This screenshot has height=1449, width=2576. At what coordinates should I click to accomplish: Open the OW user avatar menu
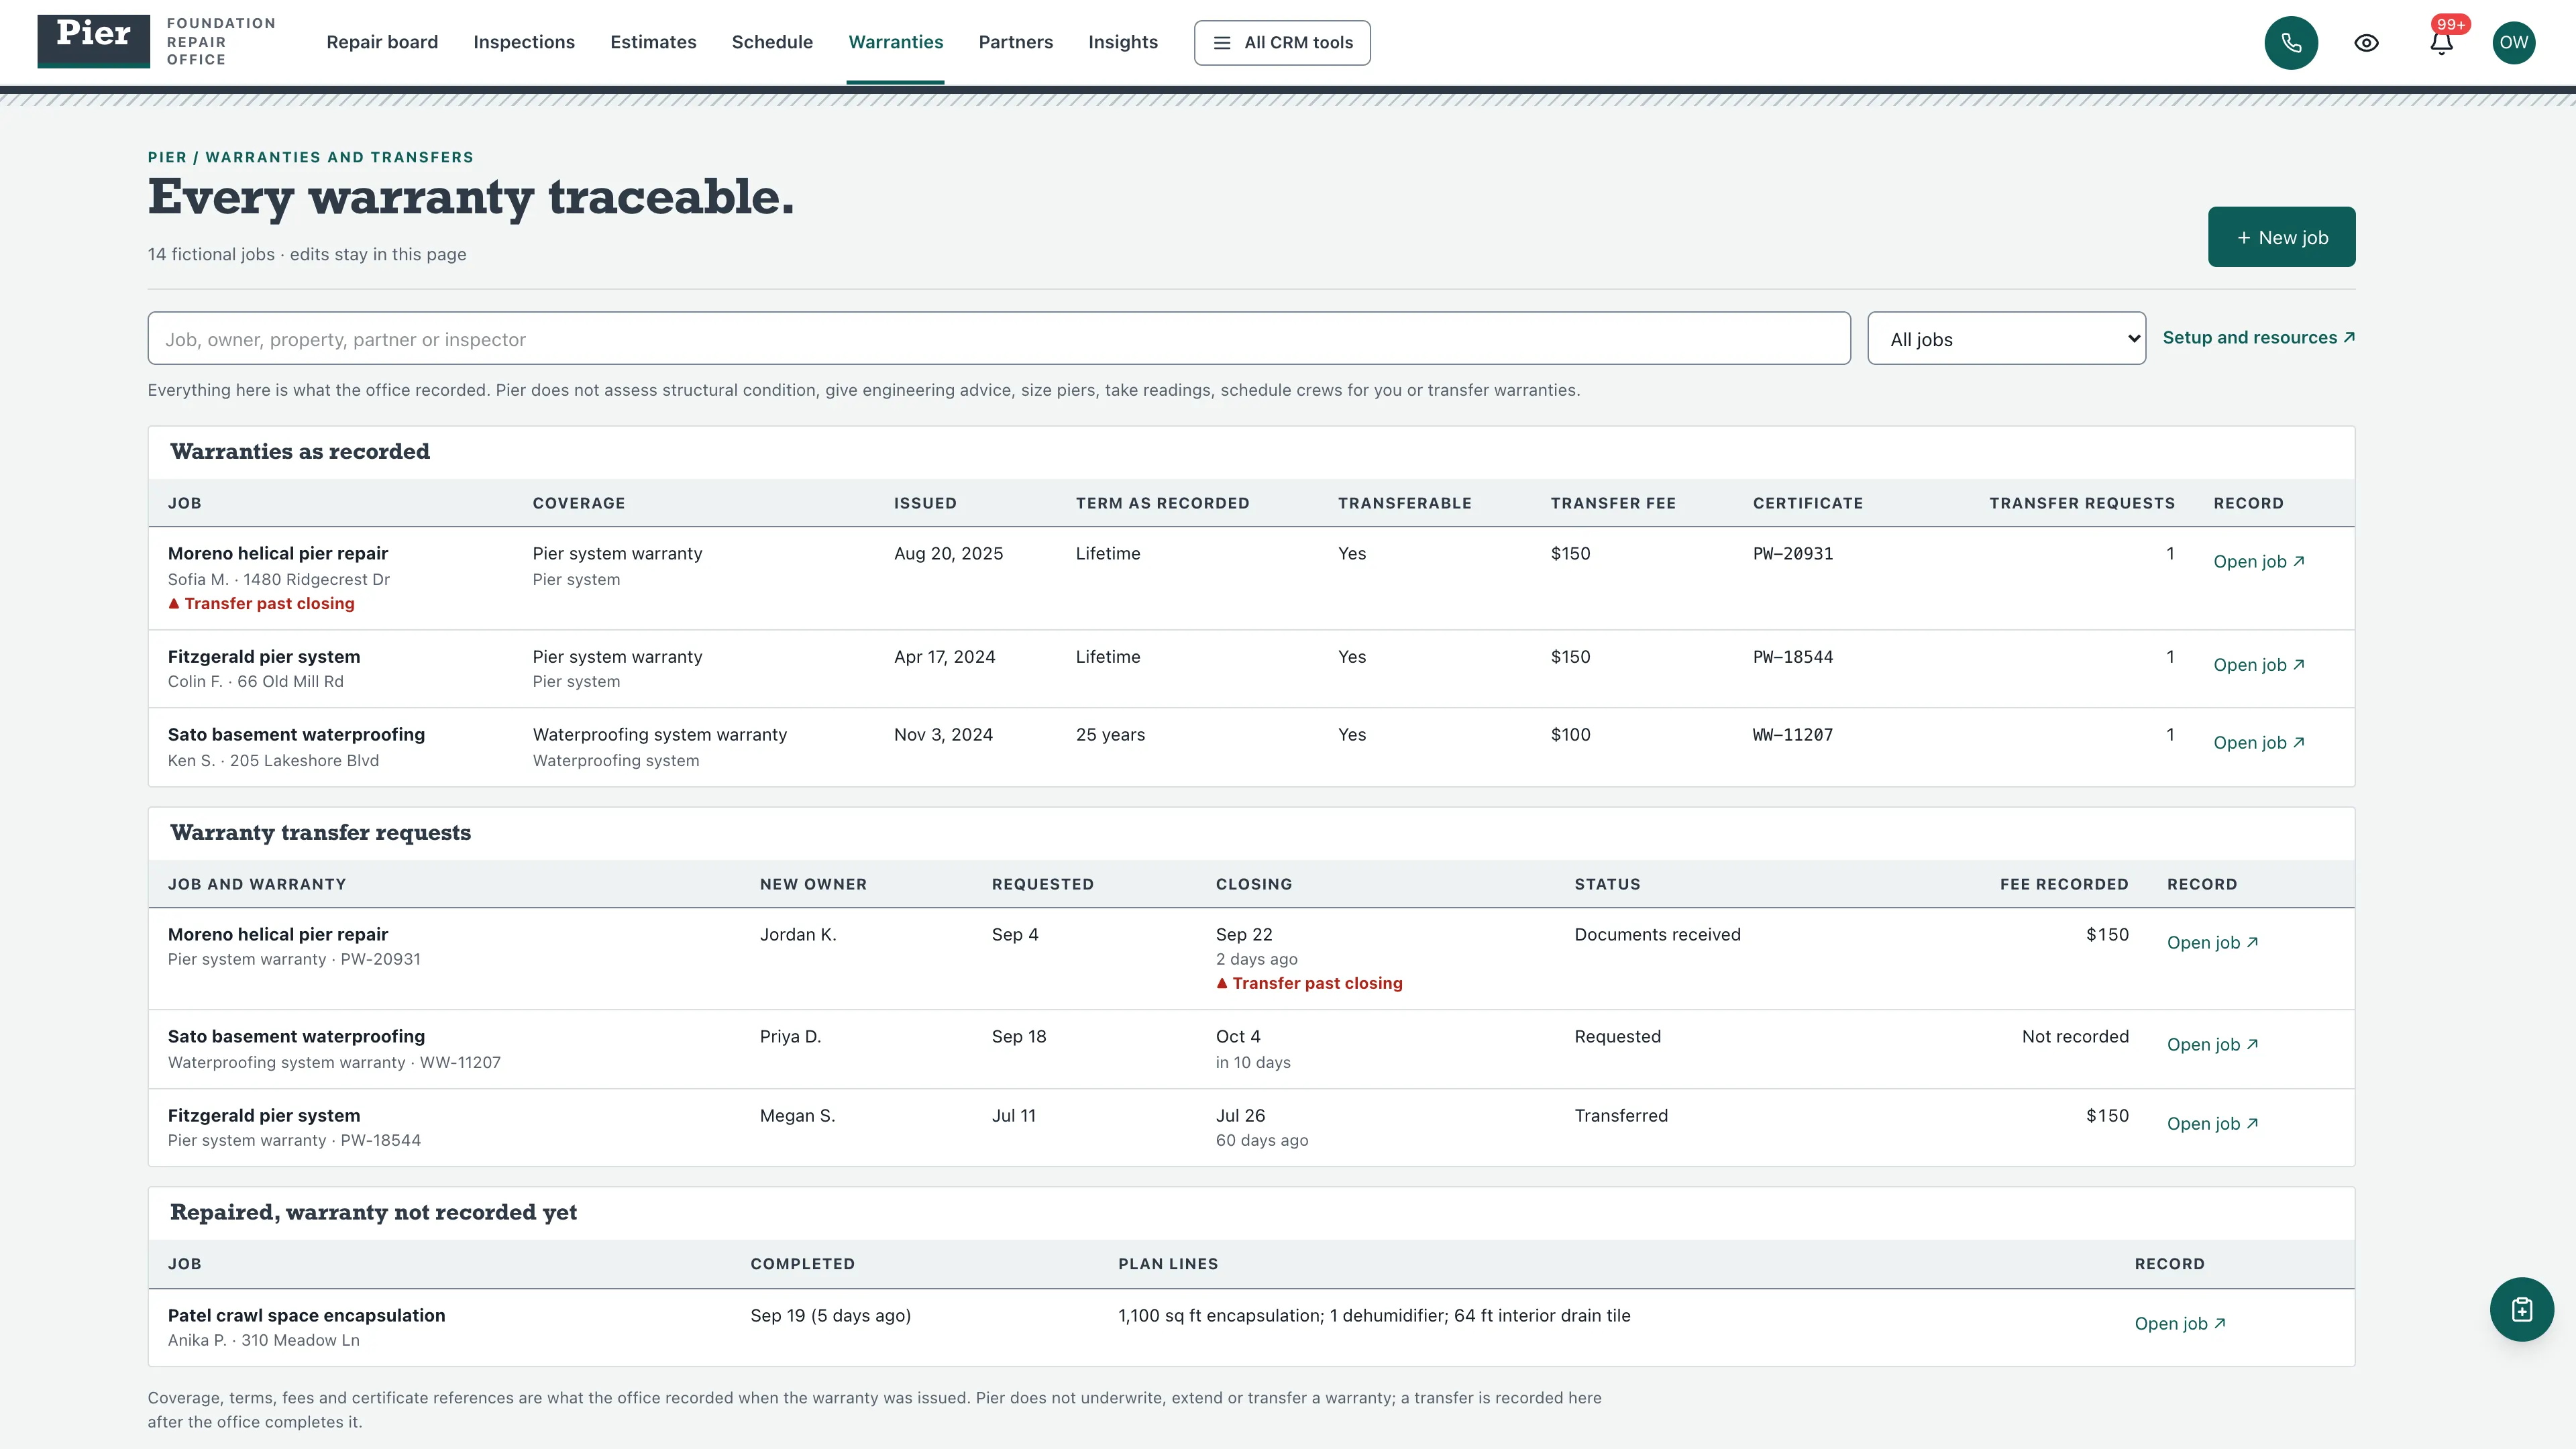click(x=2514, y=43)
